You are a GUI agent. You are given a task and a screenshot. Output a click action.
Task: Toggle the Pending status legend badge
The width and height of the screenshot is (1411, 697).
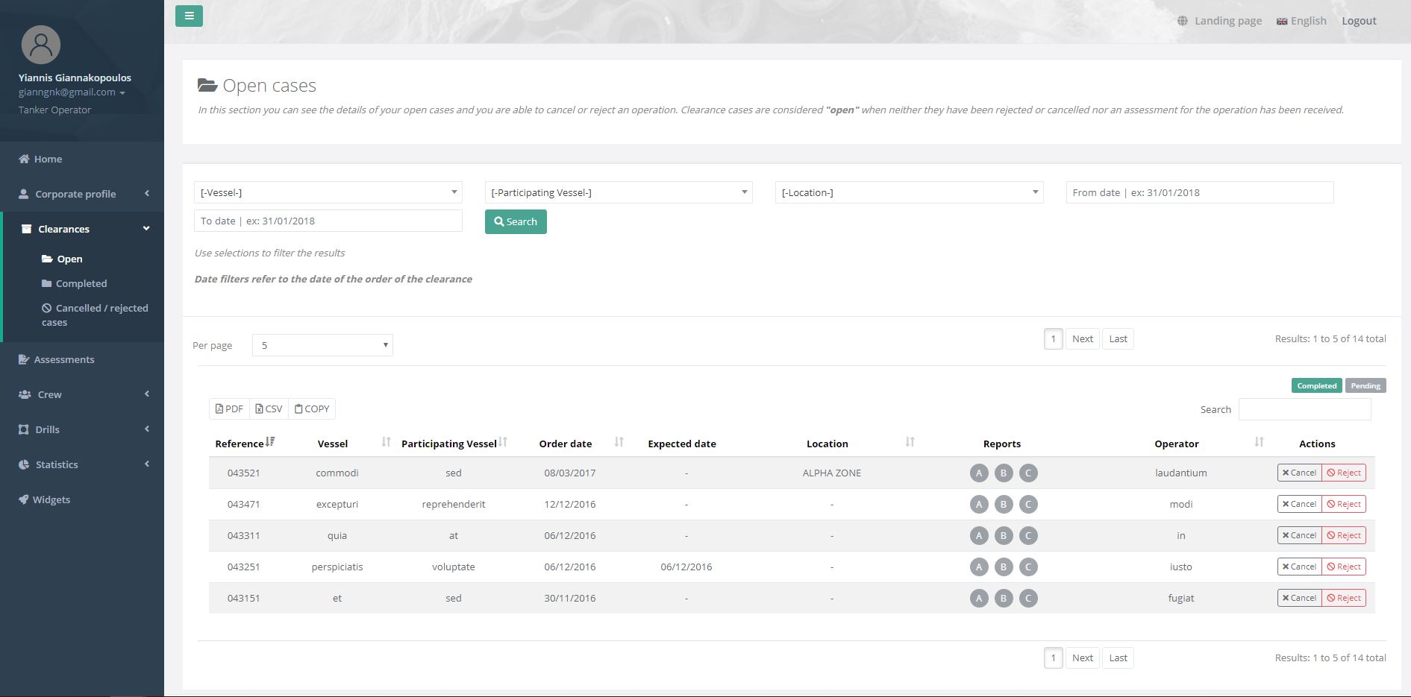tap(1365, 385)
